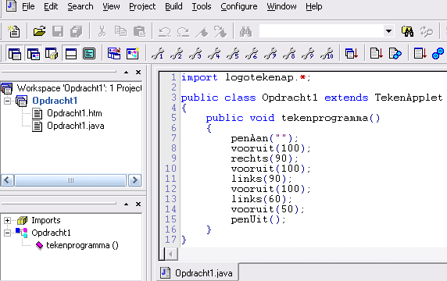Click the Find in Files icon
This screenshot has height=281, width=447.
pos(407,31)
